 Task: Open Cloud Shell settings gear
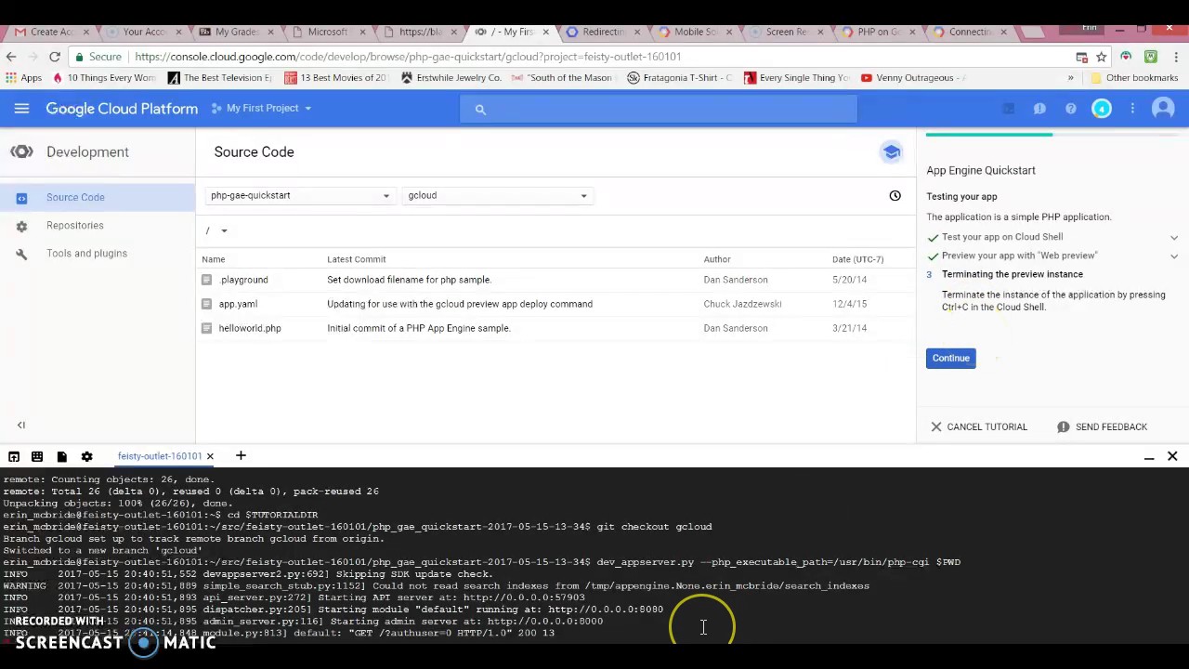click(x=86, y=456)
